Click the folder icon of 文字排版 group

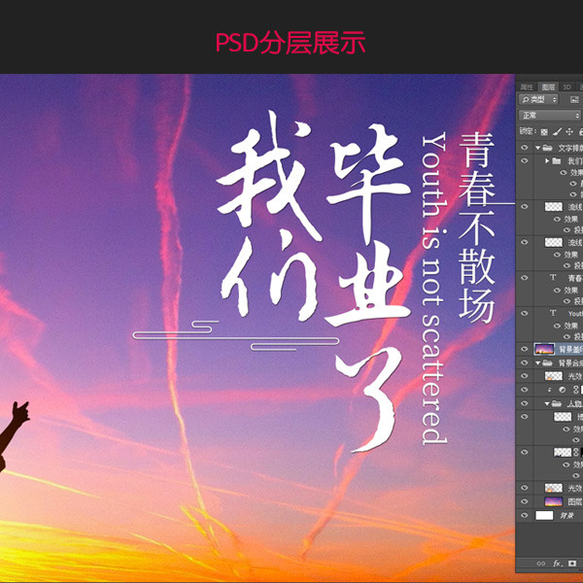(x=547, y=148)
